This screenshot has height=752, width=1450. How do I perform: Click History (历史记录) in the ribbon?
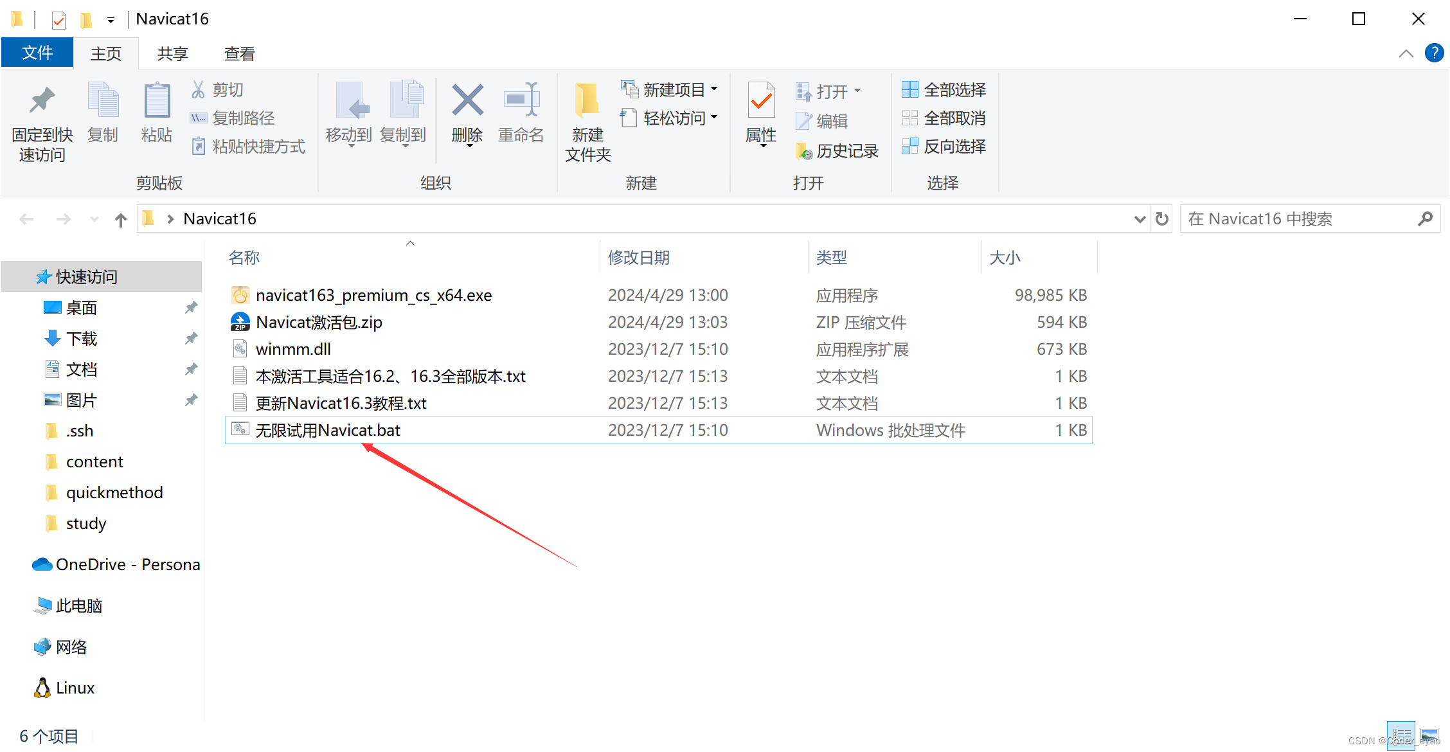[837, 151]
